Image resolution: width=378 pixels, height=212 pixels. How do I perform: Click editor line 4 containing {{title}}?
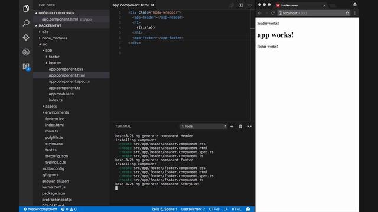point(146,28)
